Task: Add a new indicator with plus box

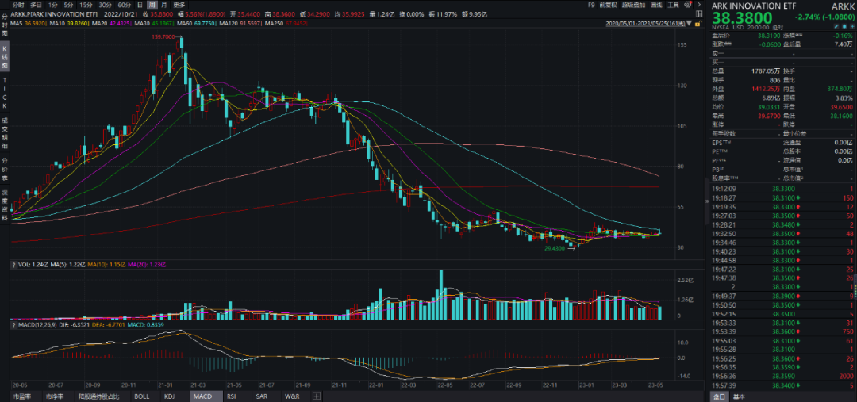Action: [316, 396]
